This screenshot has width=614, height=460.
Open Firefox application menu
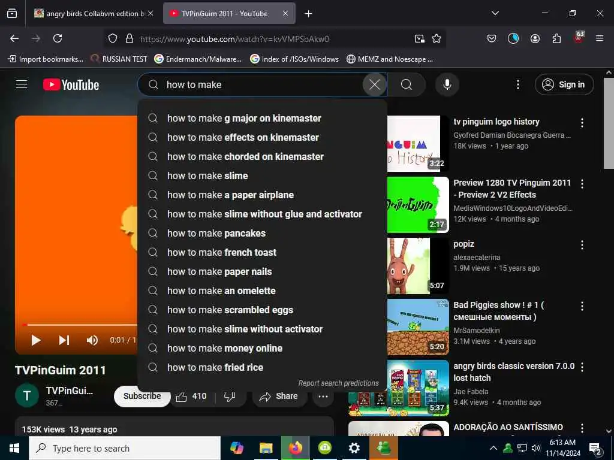pyautogui.click(x=599, y=38)
